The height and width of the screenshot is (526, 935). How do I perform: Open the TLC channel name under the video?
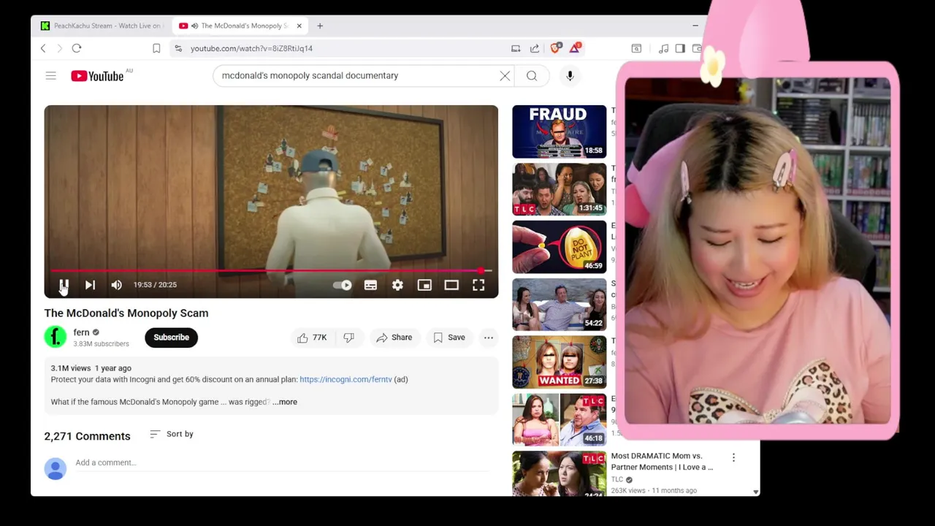pyautogui.click(x=617, y=480)
